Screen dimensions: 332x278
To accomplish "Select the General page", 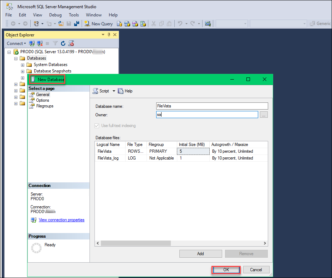I will (x=42, y=95).
